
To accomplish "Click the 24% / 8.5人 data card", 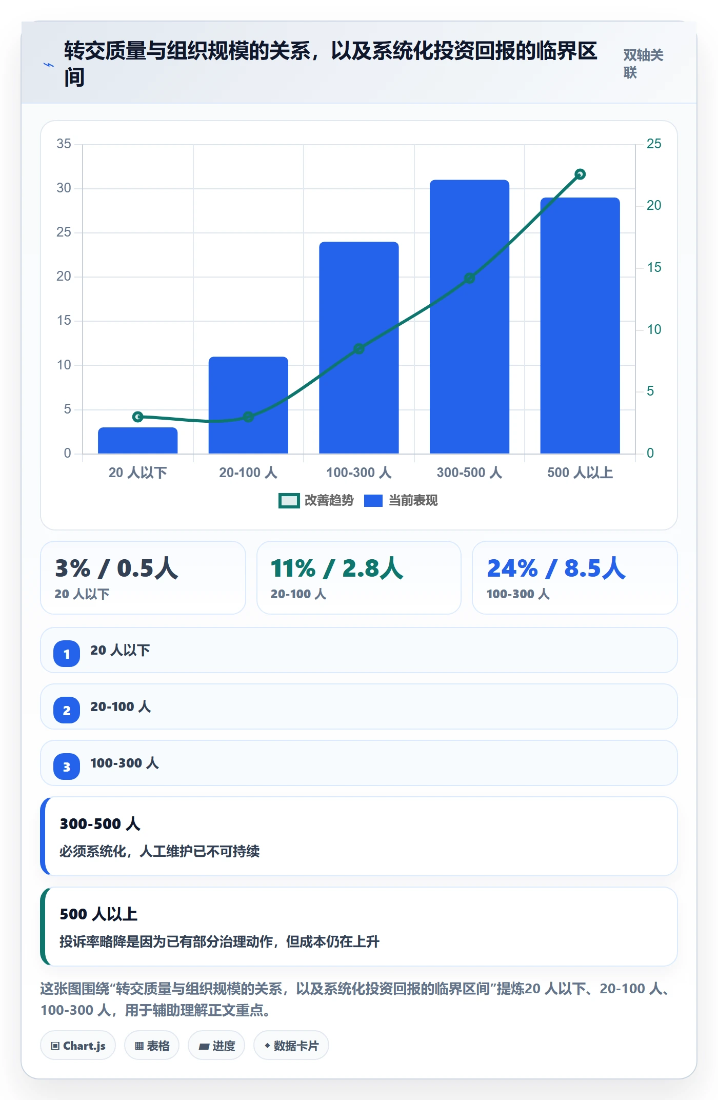I will [575, 578].
